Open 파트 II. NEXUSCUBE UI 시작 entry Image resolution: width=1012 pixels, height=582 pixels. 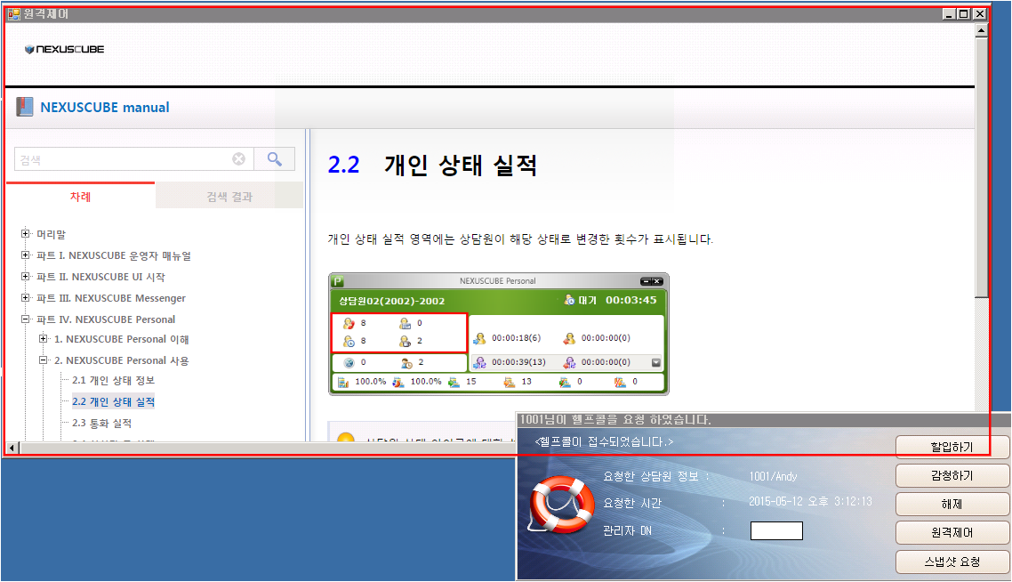click(x=100, y=277)
